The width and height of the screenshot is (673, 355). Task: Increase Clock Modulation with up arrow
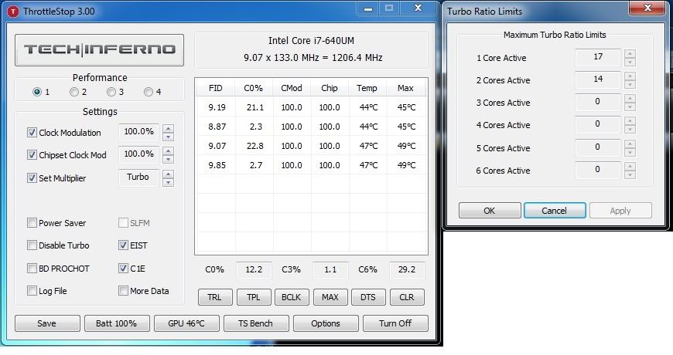(x=169, y=128)
